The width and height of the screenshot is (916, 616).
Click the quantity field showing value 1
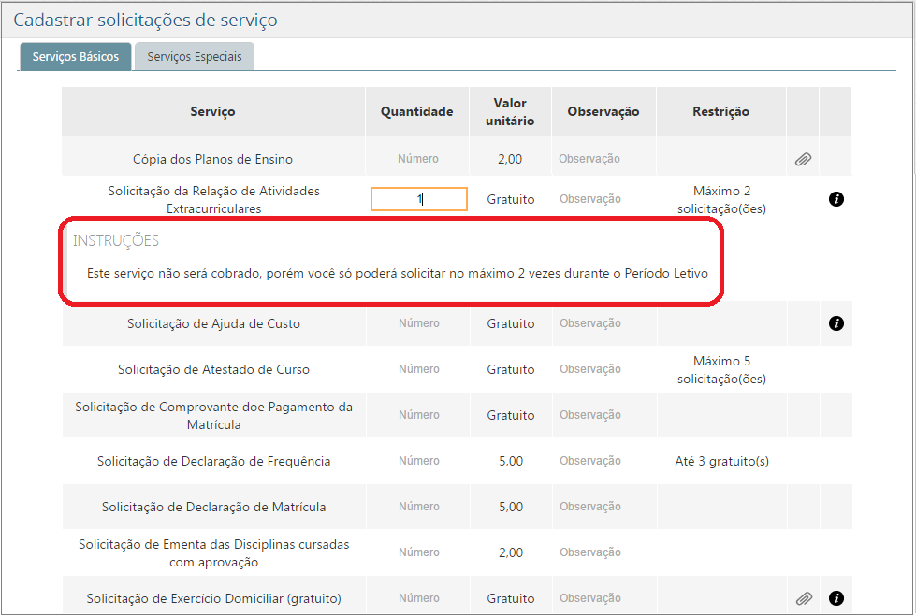418,198
